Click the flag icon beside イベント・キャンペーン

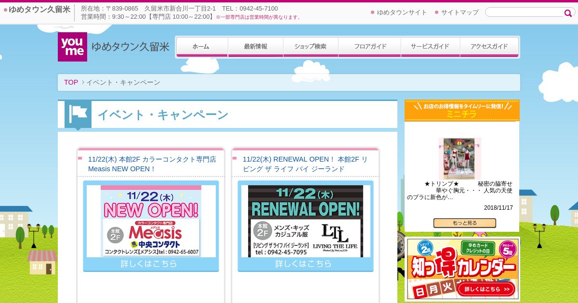click(x=78, y=114)
